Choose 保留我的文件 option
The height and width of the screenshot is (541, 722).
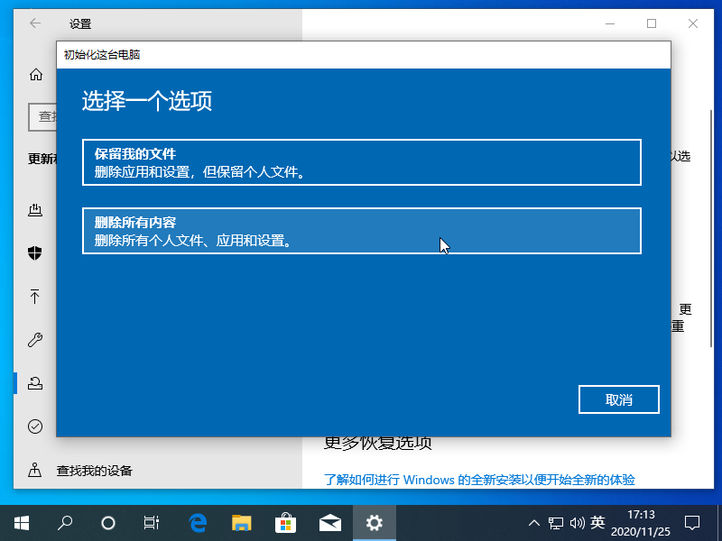click(361, 162)
